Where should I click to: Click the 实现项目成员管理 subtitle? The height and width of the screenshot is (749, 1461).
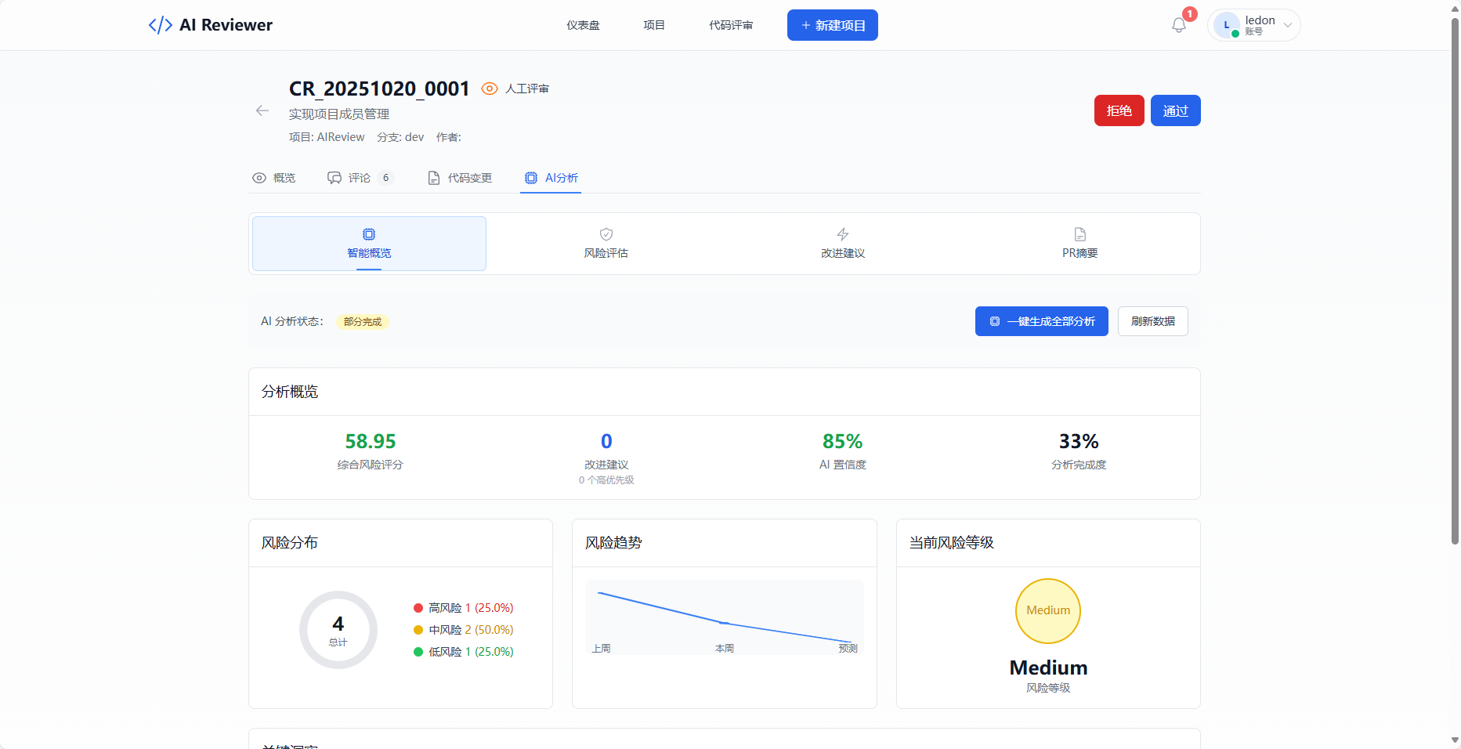[x=339, y=114]
